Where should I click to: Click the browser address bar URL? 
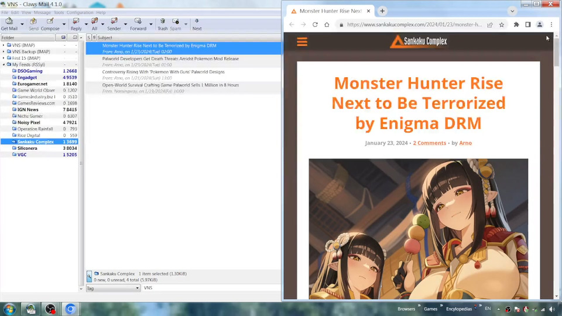click(x=414, y=25)
